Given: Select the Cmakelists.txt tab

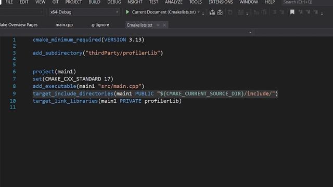Looking at the screenshot, I should tap(139, 25).
